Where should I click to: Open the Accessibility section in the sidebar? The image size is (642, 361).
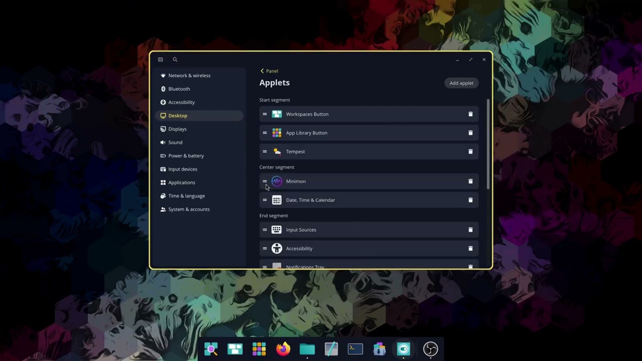pos(181,102)
